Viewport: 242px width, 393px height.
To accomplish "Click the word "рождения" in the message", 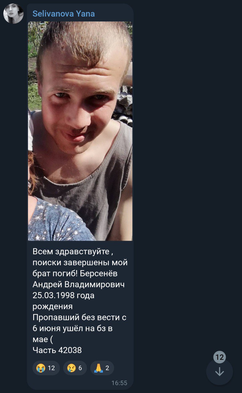I will tap(53, 307).
